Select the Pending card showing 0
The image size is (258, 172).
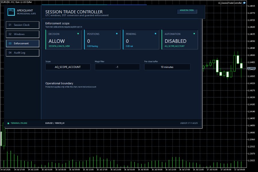tap(141, 40)
